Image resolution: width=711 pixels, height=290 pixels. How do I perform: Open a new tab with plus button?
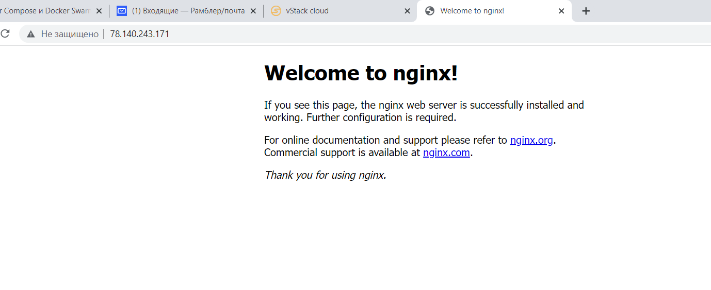586,11
